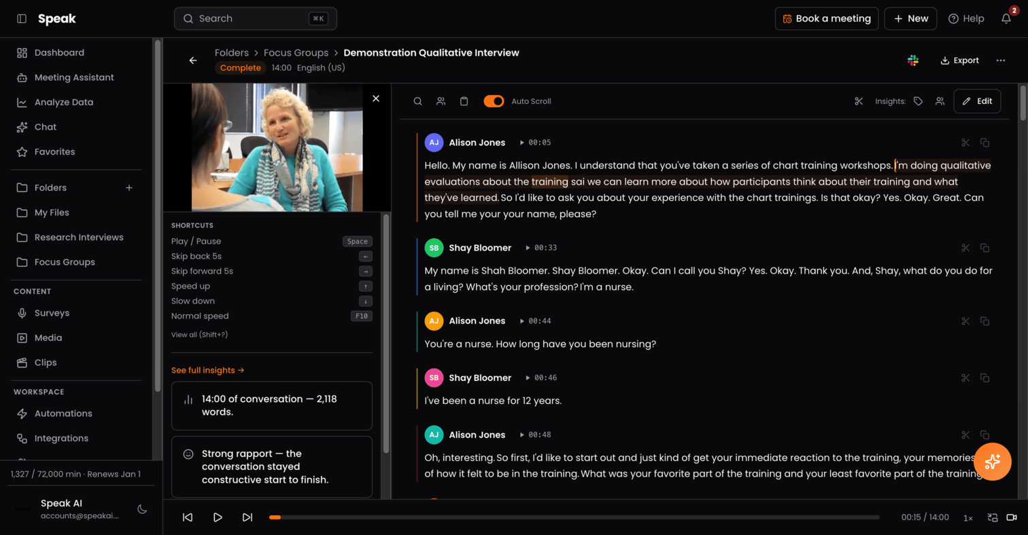1028x535 pixels.
Task: Skip to previous track control
Action: click(x=188, y=517)
